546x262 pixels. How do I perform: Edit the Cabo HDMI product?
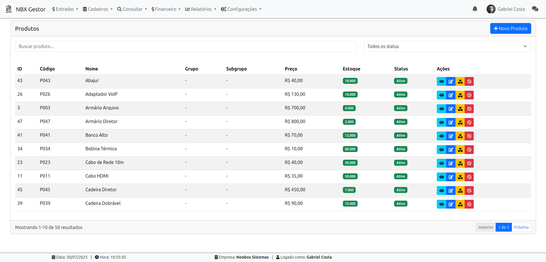pyautogui.click(x=451, y=177)
